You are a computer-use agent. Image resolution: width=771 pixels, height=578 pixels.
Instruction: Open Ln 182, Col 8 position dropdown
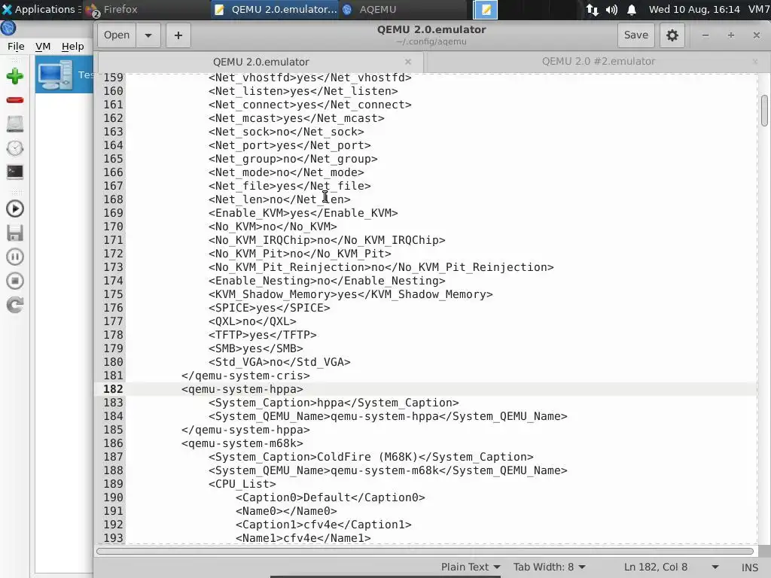[671, 567]
